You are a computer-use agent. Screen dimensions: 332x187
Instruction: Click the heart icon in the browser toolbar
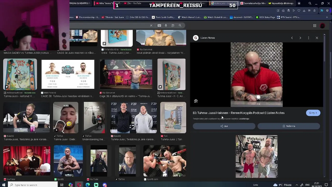(x=299, y=11)
